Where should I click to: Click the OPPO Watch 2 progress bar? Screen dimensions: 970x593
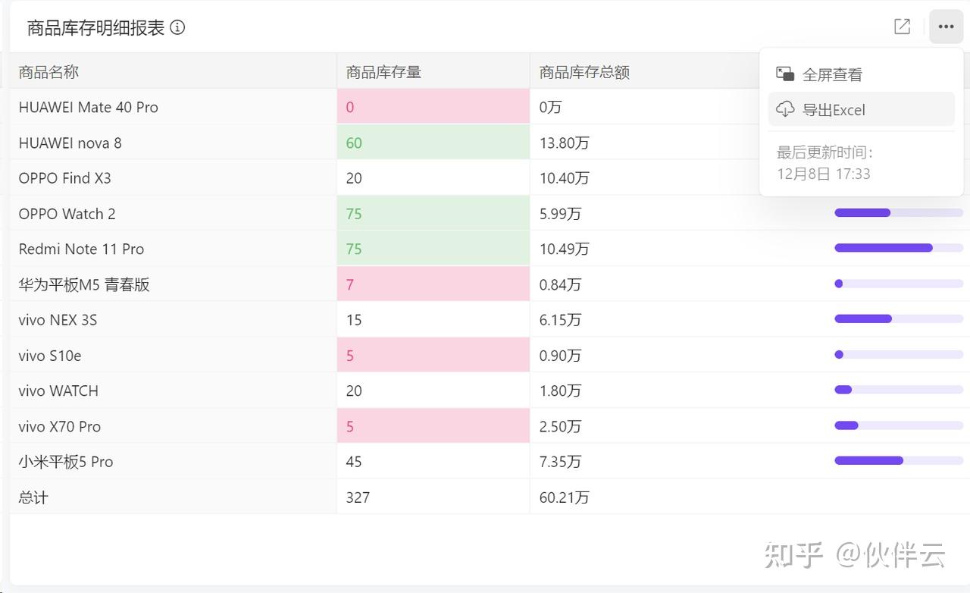coord(898,213)
